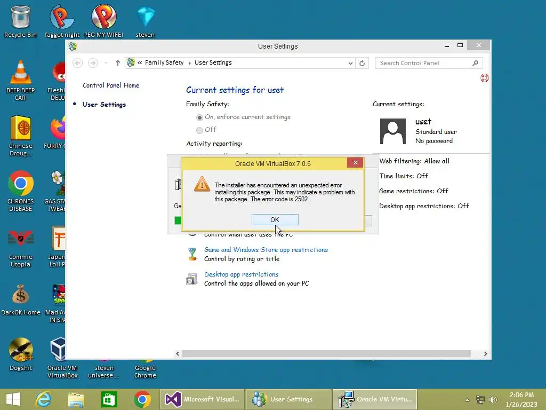Screen dimensions: 546x410
Task: Click the search magnifier icon
Action: (475, 63)
